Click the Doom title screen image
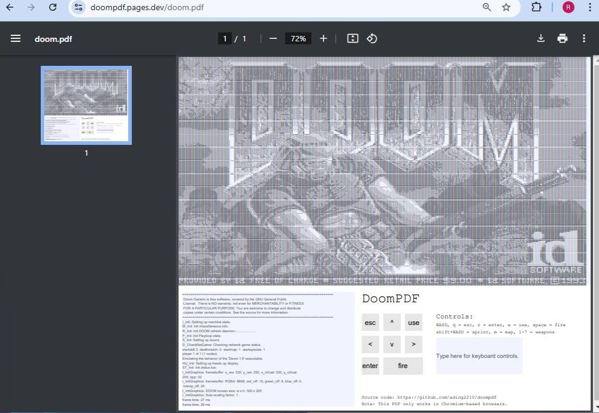Screen dimensions: 599x413 382,171
